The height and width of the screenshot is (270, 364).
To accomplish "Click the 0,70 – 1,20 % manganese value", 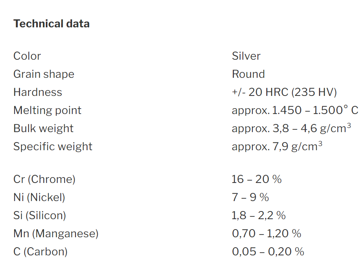I will [267, 233].
